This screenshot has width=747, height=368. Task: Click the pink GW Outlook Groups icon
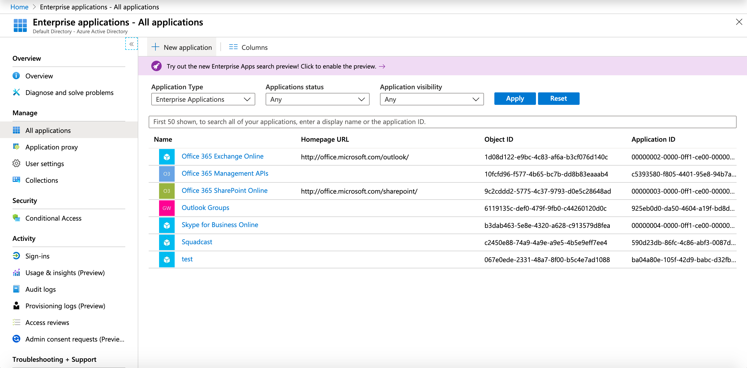tap(166, 208)
